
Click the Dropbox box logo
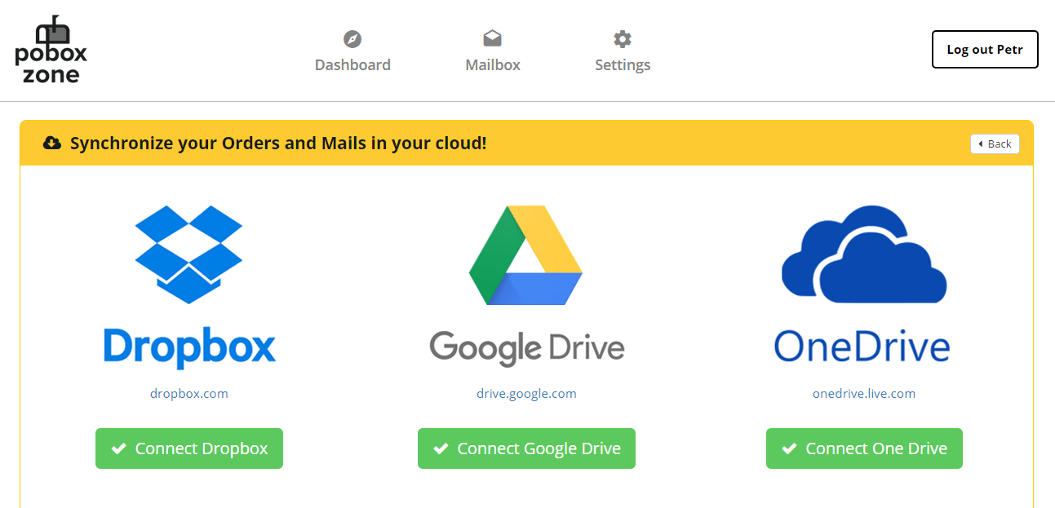coord(188,254)
